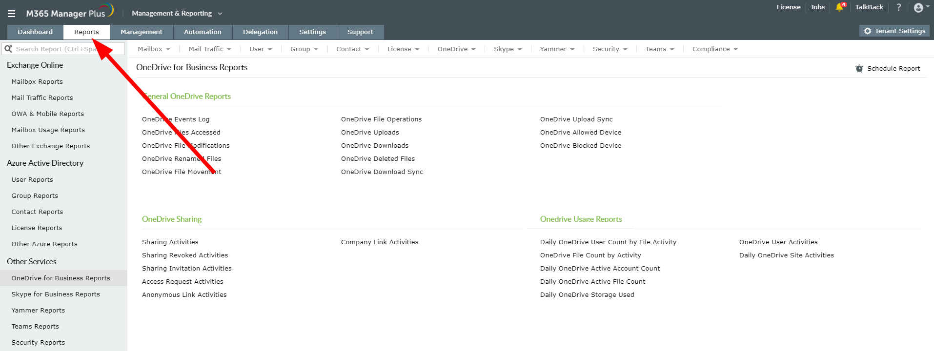Select OneDrive for Business Reports

[63, 278]
